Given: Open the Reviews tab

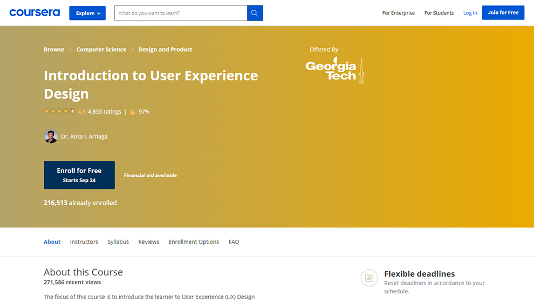Looking at the screenshot, I should point(148,241).
